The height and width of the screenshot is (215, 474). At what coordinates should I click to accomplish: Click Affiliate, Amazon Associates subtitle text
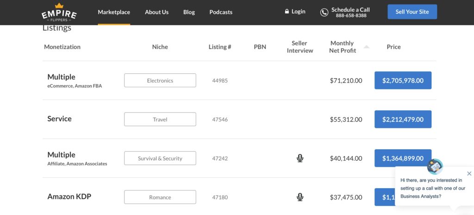[77, 164]
